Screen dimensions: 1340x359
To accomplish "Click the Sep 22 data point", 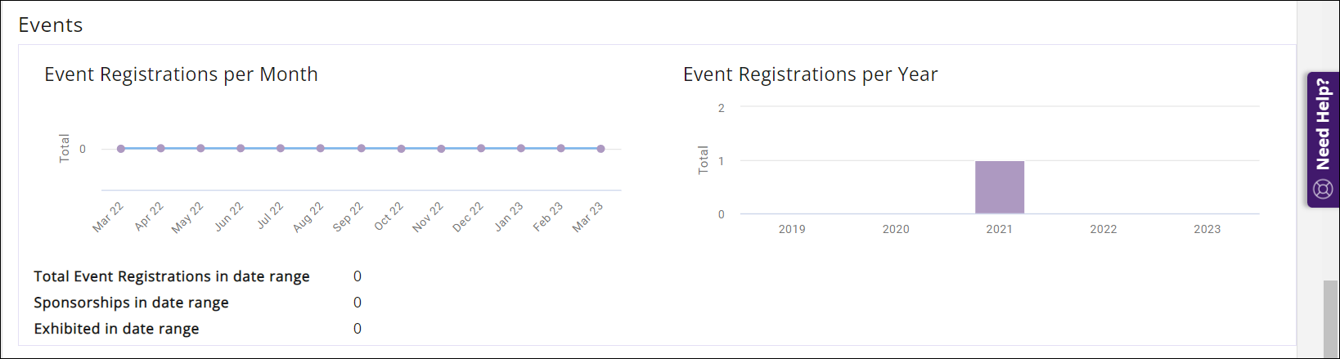I will (361, 148).
